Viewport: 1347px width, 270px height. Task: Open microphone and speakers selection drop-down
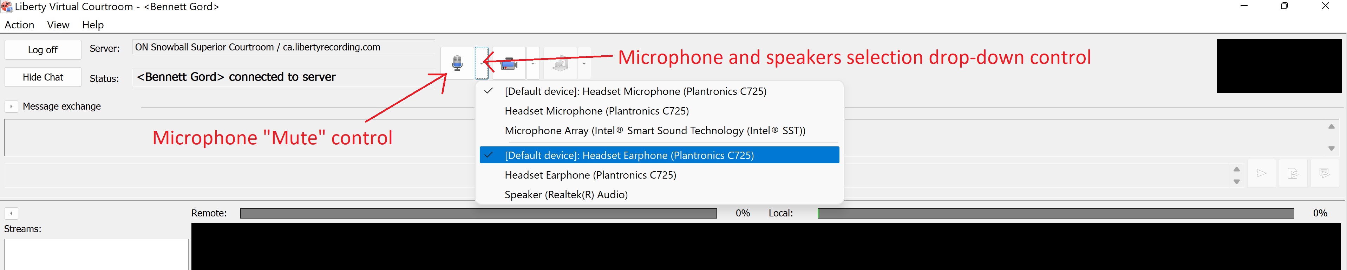coord(482,64)
